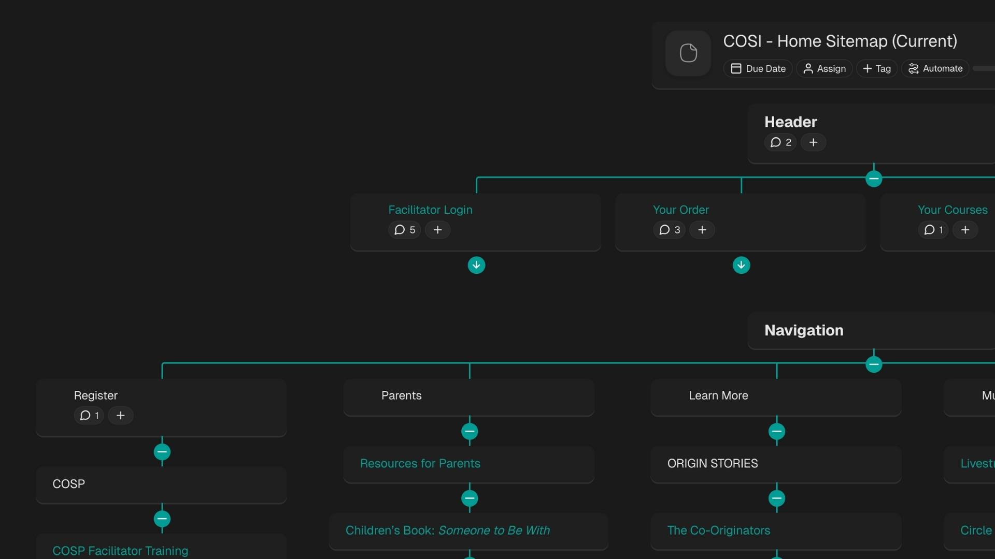Open the Due Date option
Viewport: 995px width, 559px height.
click(758, 68)
